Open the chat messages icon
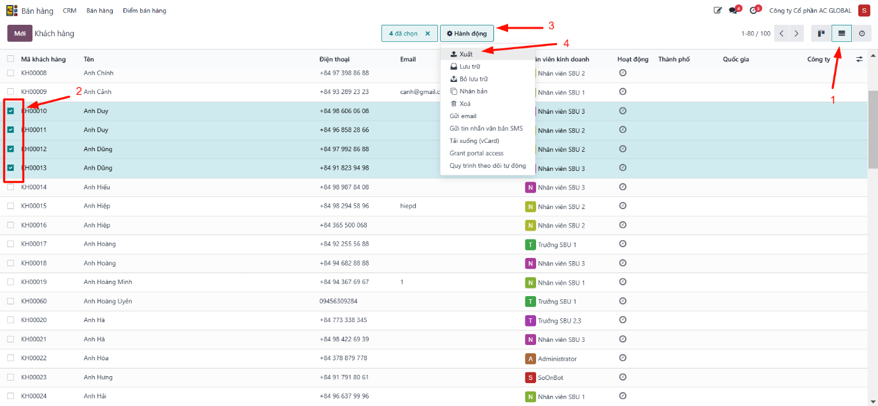The height and width of the screenshot is (406, 878). (733, 10)
